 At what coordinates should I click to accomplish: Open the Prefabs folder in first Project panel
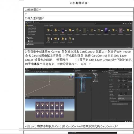pyautogui.click(x=31, y=39)
